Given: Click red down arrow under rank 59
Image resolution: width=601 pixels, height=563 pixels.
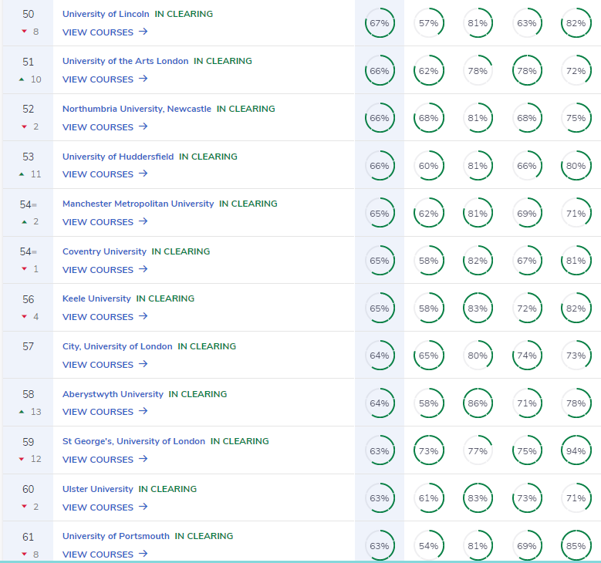Looking at the screenshot, I should 22,459.
